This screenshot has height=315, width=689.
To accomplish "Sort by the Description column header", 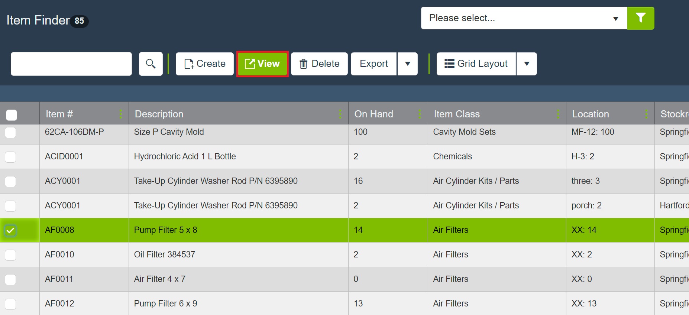I will [x=159, y=114].
